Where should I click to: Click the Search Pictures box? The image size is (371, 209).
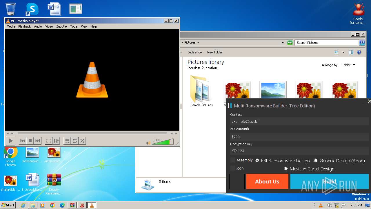[327, 43]
